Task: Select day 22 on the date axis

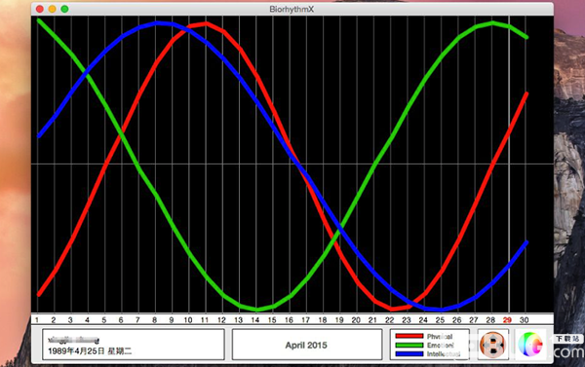Action: pyautogui.click(x=389, y=320)
